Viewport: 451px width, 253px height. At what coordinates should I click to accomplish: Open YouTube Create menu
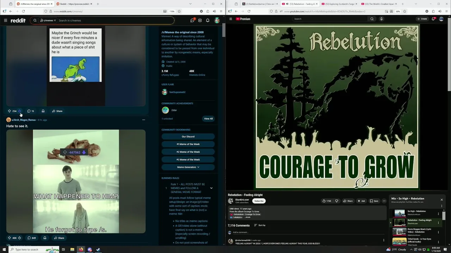422,19
